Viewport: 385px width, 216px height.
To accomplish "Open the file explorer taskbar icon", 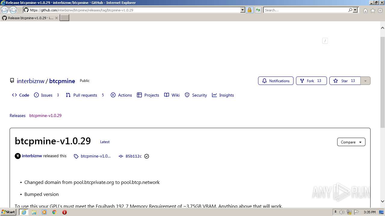I will tap(34, 212).
